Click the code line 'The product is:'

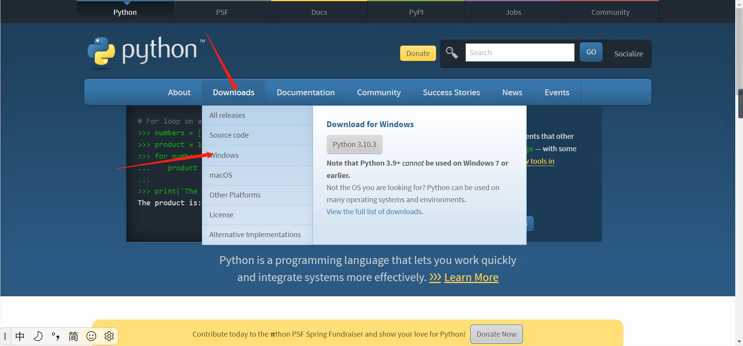tap(169, 203)
